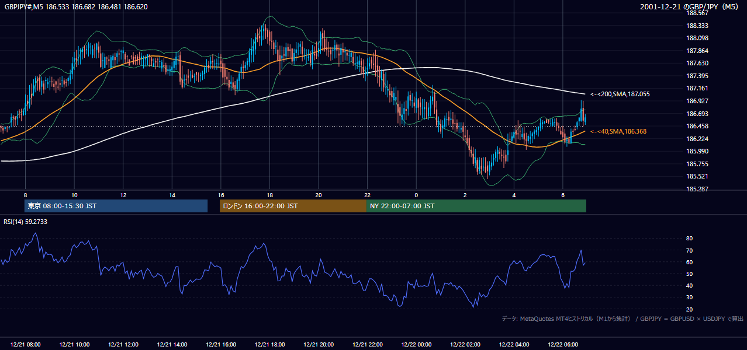Screen dimensions: 747x350
Task: Click the bottom time label 12/22 06:00
Action: pos(562,345)
